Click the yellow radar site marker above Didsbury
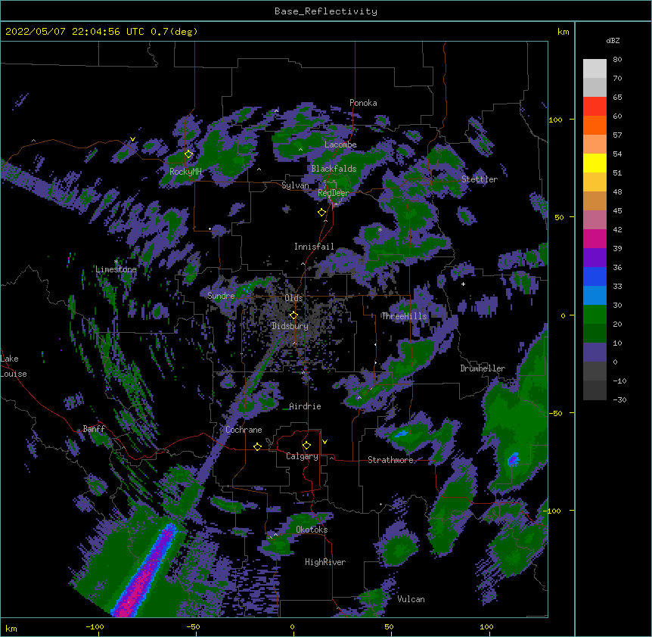This screenshot has width=652, height=637. [x=293, y=315]
